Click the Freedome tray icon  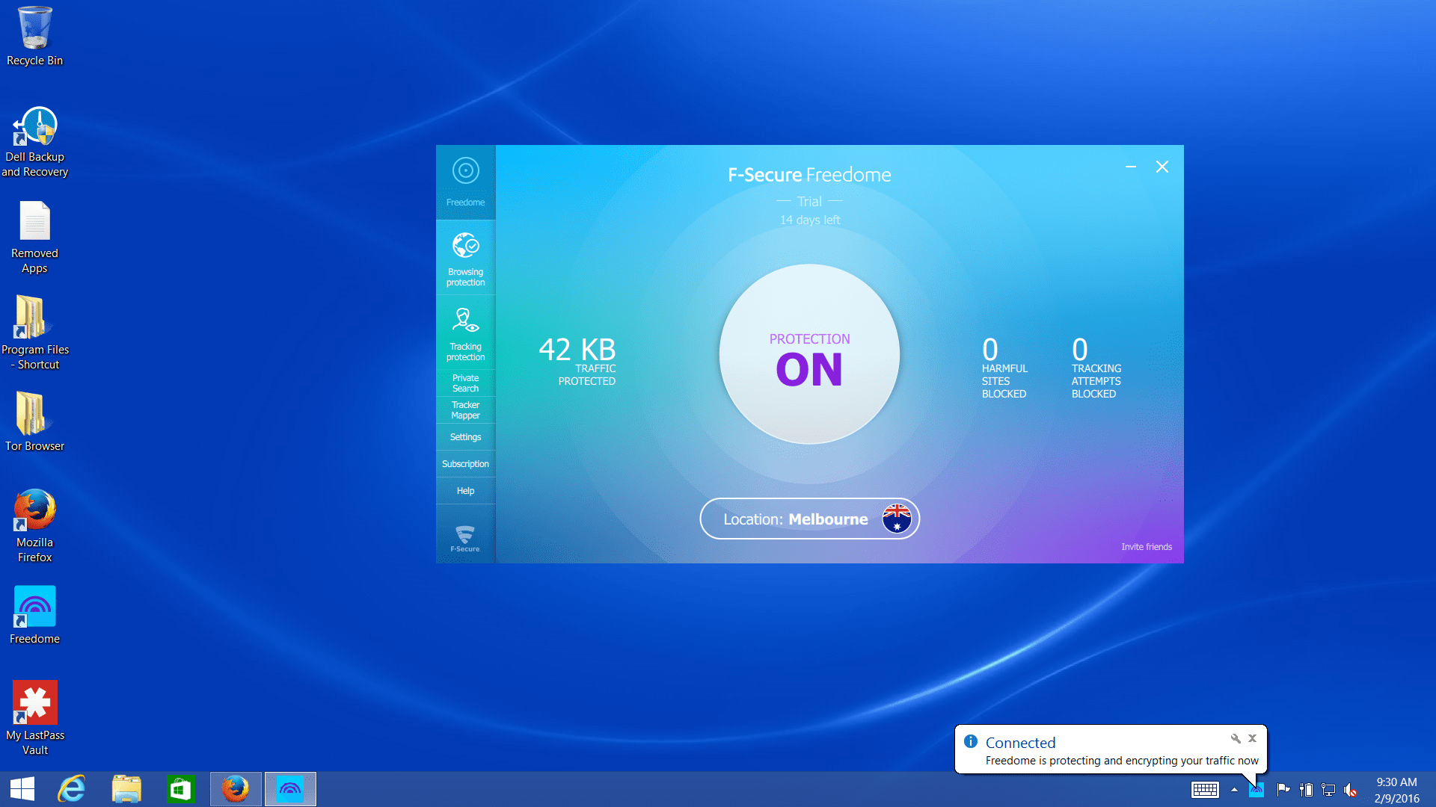click(x=1256, y=790)
